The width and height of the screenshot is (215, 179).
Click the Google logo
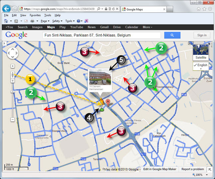pyautogui.click(x=16, y=35)
